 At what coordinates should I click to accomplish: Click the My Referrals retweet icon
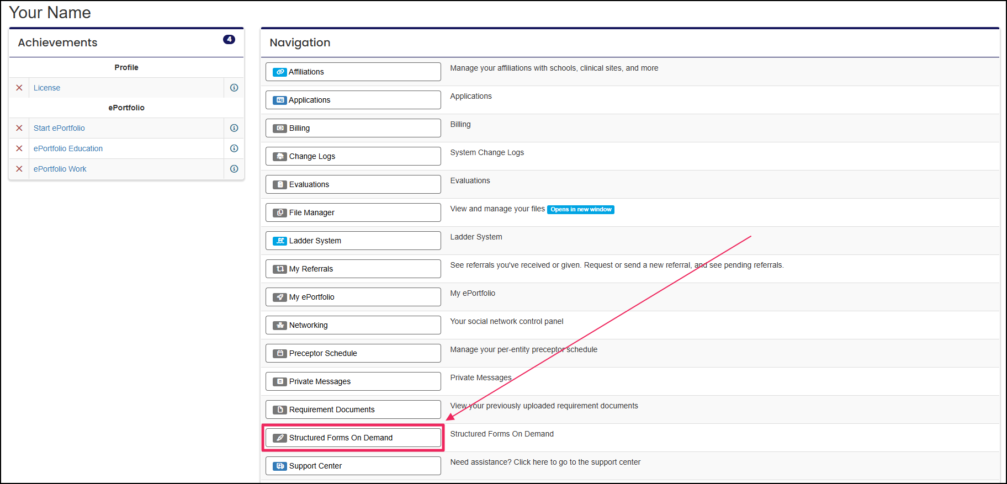280,269
